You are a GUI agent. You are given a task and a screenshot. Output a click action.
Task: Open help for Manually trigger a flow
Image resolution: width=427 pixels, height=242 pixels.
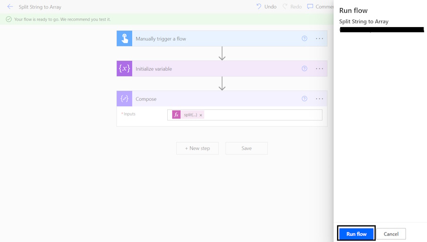pyautogui.click(x=304, y=38)
